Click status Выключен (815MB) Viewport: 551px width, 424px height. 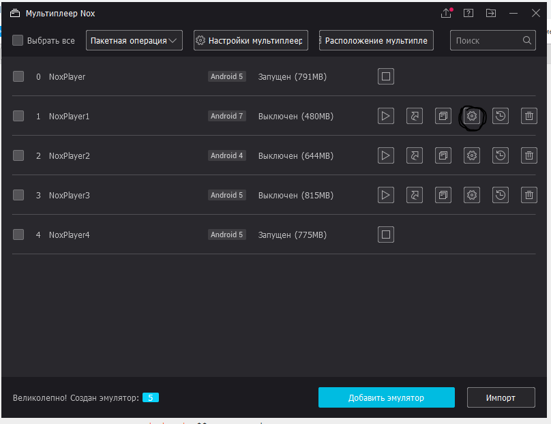point(296,196)
